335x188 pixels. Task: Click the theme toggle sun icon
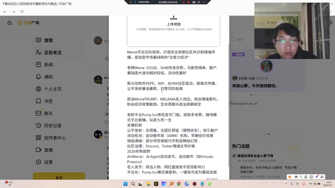[331, 22]
